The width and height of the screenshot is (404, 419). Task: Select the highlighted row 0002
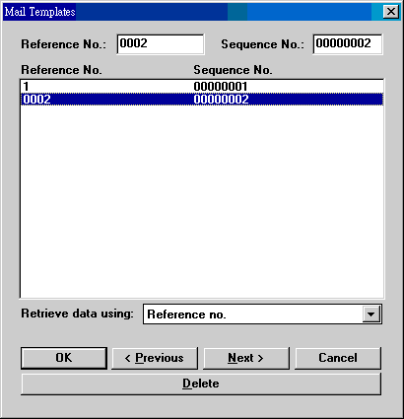point(202,100)
